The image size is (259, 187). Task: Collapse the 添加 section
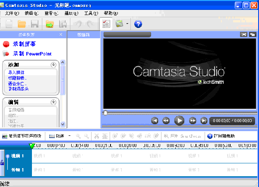54,64
